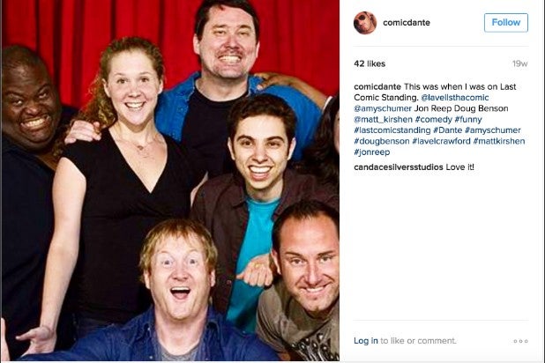This screenshot has width=545, height=363.
Task: Click the comicdante profile avatar
Action: tap(365, 23)
